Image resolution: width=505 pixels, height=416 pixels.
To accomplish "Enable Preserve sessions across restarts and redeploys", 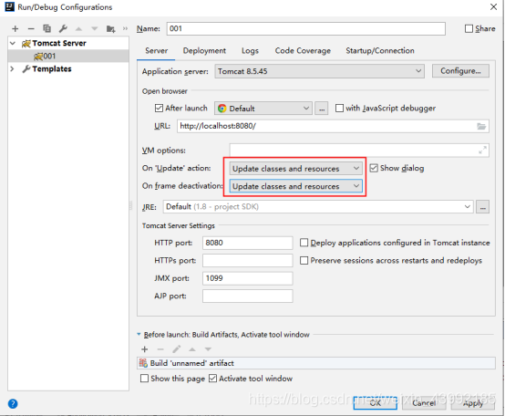I will [x=304, y=260].
